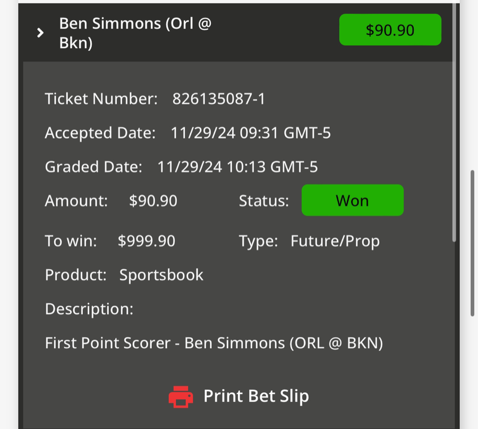Click the Orl @ Bkn matchup text
Viewport: 478px width, 429px height.
pyautogui.click(x=174, y=24)
